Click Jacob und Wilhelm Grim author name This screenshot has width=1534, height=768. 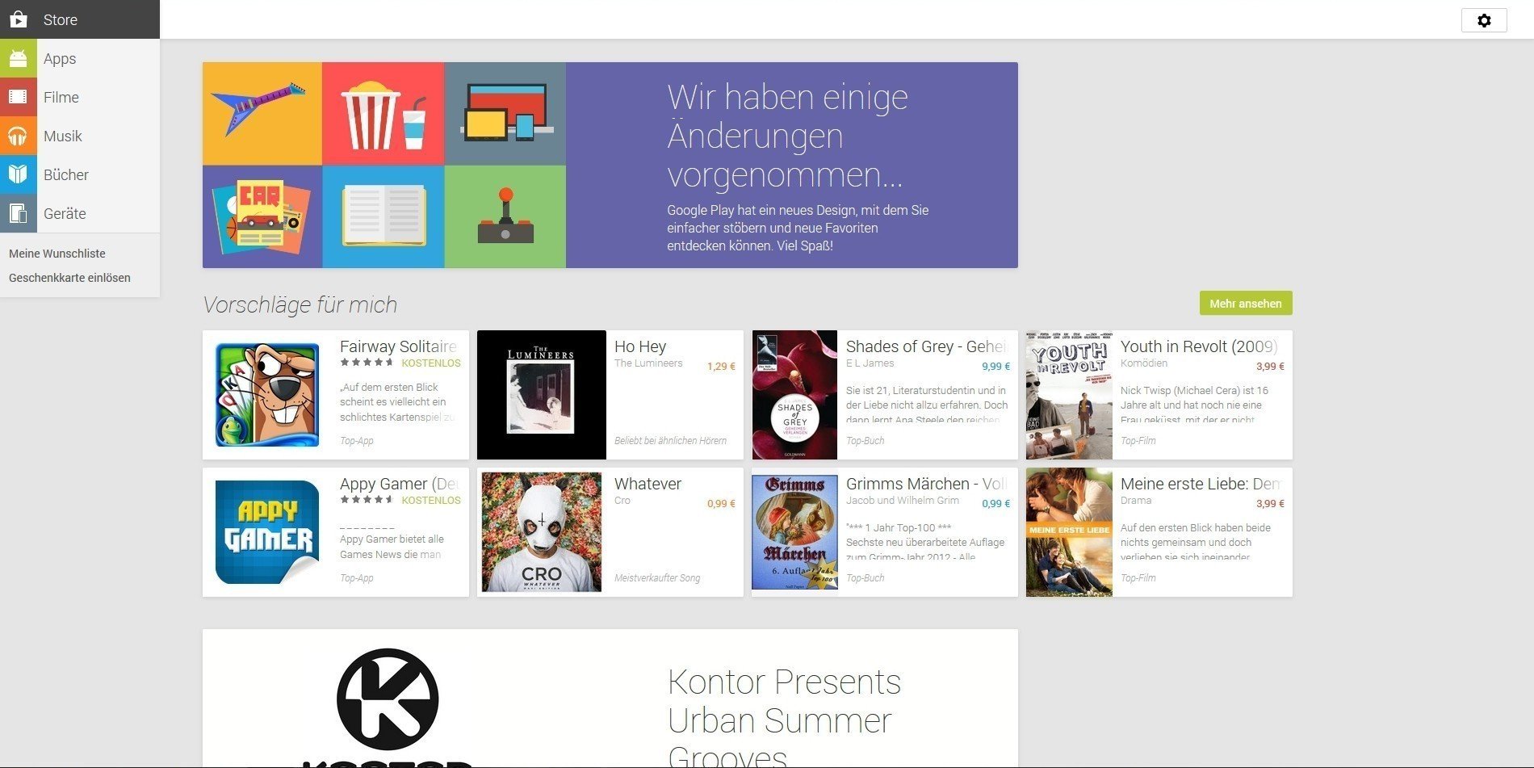tap(903, 501)
